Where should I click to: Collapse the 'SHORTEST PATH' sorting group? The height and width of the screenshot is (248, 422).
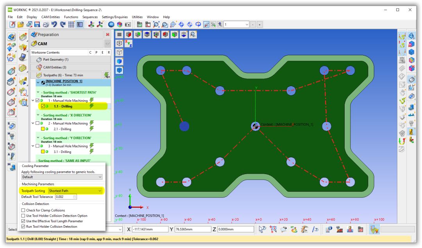coord(38,92)
